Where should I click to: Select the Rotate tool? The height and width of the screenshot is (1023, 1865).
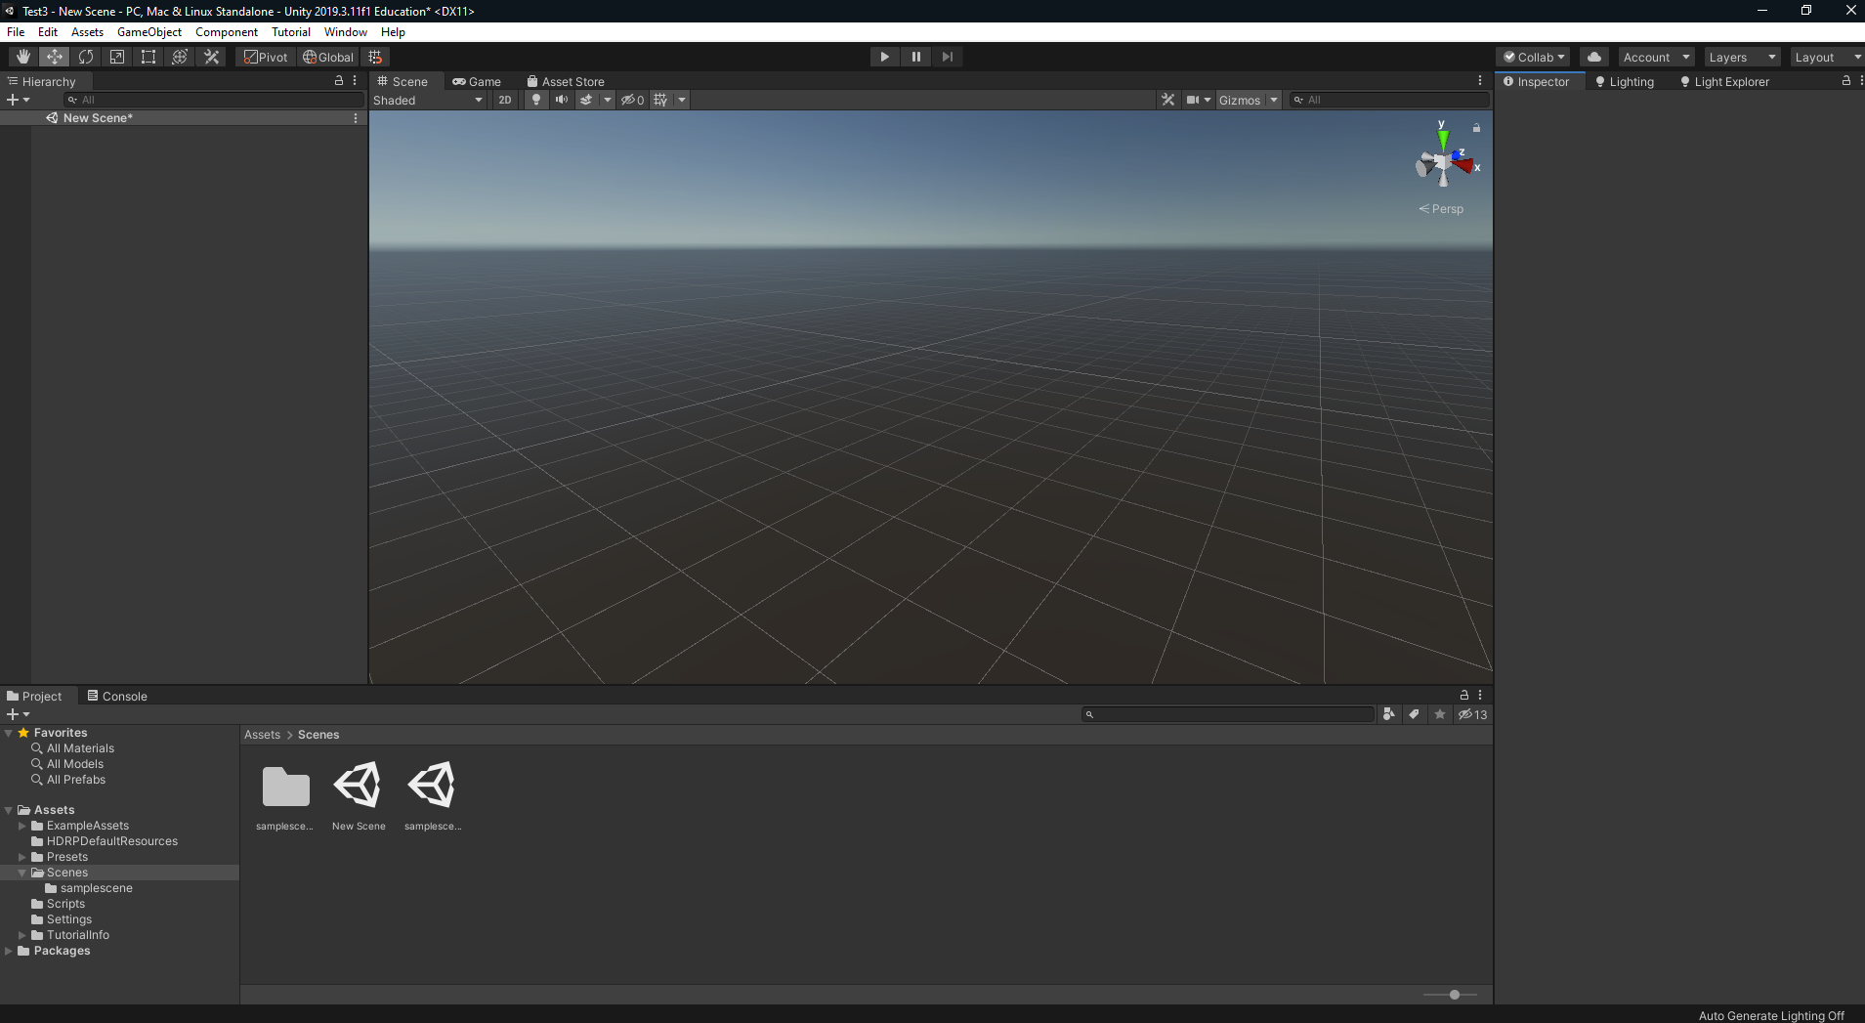86,57
